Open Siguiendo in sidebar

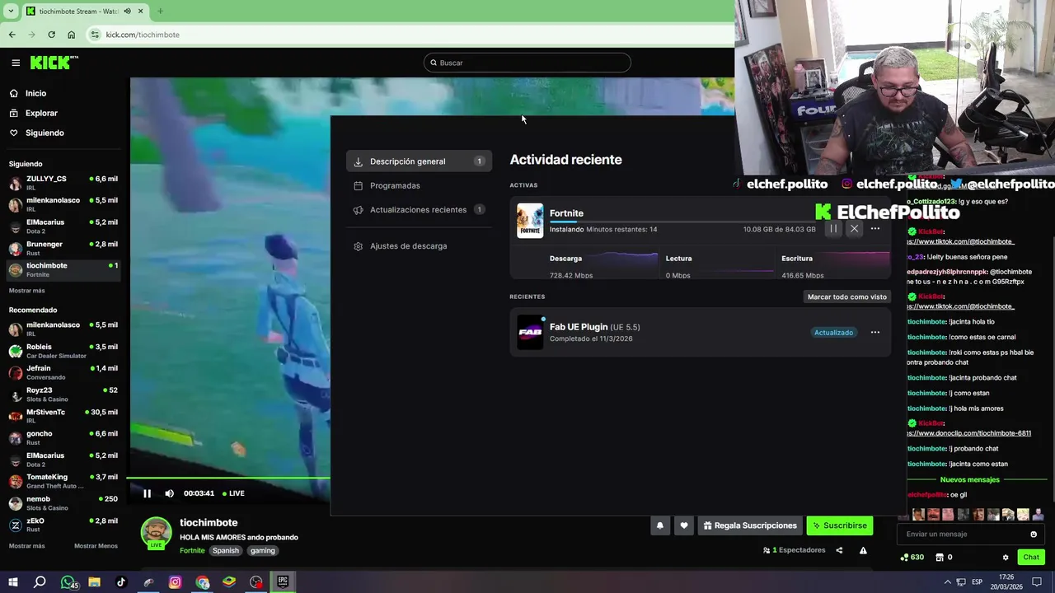click(45, 133)
